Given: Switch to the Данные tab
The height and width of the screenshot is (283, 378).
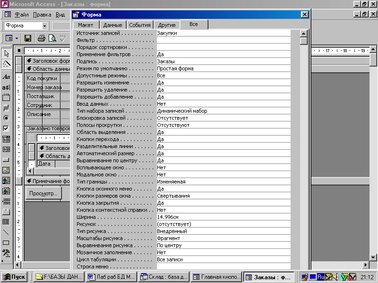Looking at the screenshot, I should (x=112, y=25).
